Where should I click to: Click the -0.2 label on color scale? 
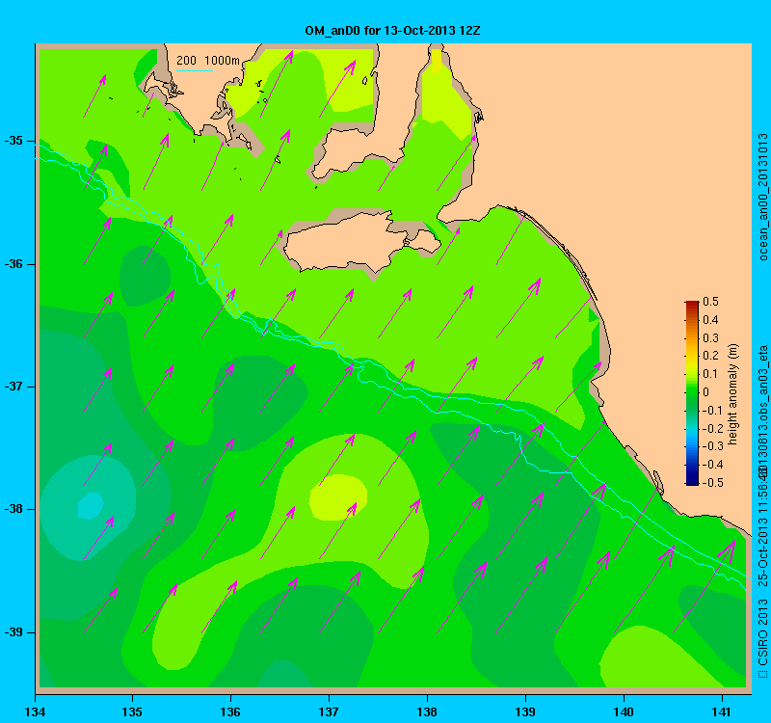[x=712, y=428]
